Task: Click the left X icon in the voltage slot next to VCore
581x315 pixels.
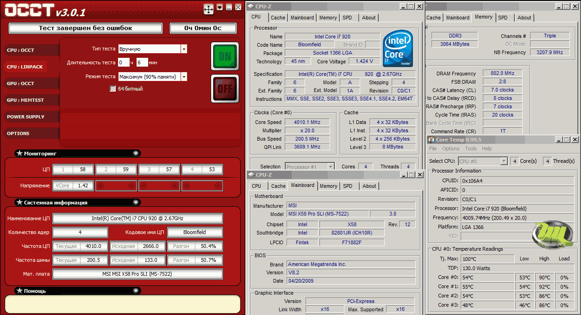Action: pyautogui.click(x=101, y=185)
